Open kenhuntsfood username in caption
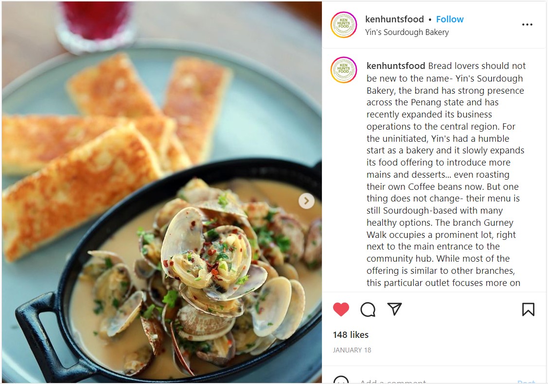 coord(396,66)
